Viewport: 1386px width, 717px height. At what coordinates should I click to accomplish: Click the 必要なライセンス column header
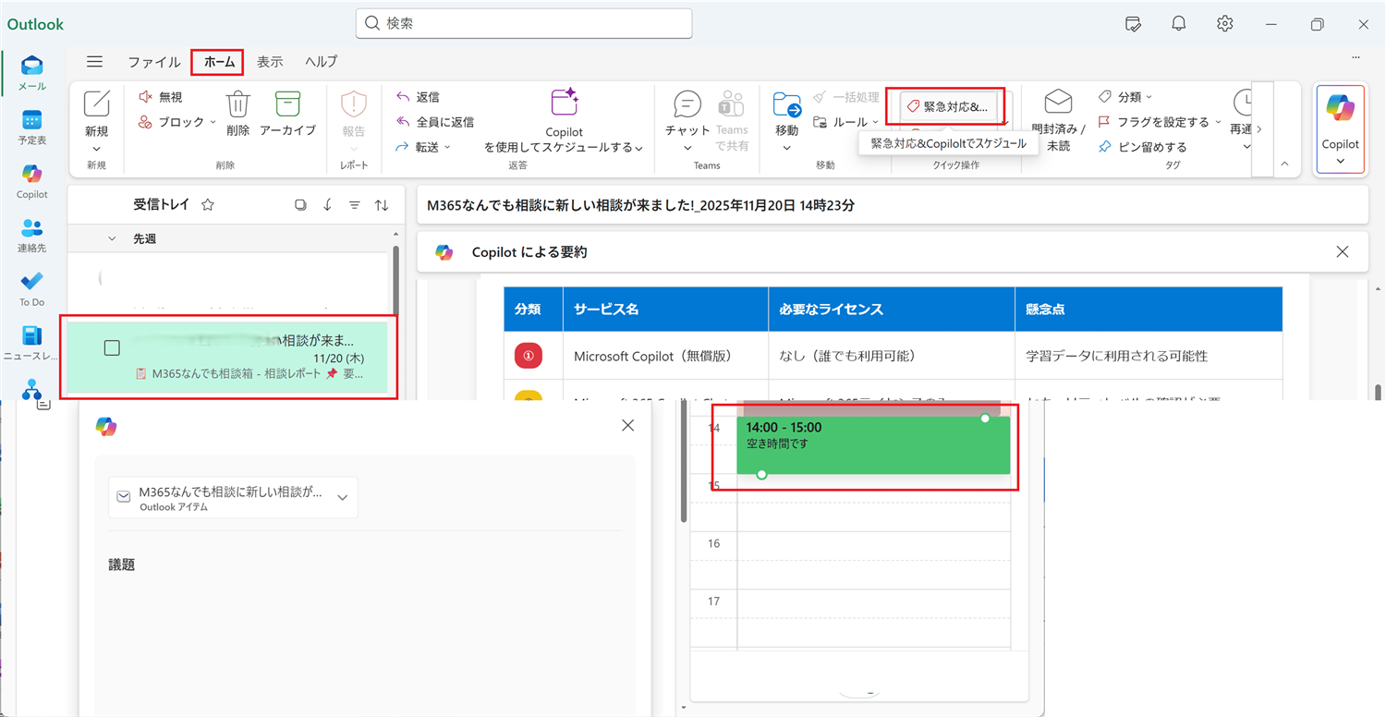891,310
